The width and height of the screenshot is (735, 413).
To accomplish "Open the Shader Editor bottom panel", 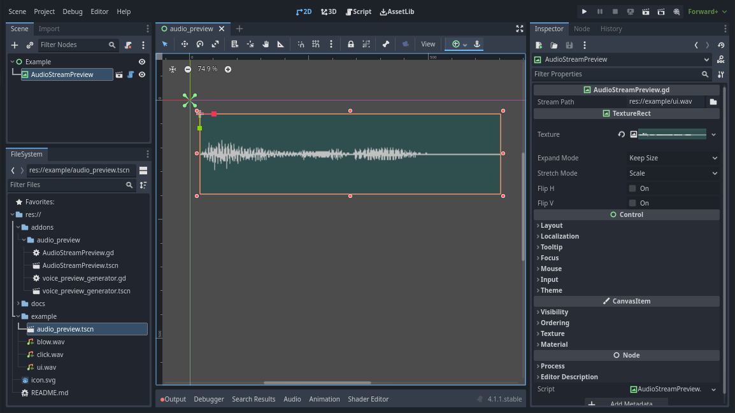I will [x=368, y=399].
